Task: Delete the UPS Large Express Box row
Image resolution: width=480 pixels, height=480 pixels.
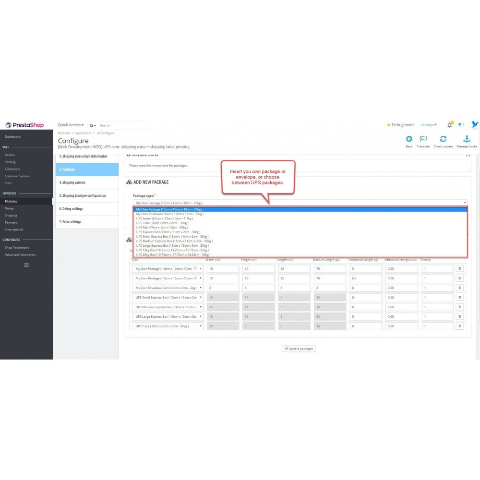Action: coord(459,316)
